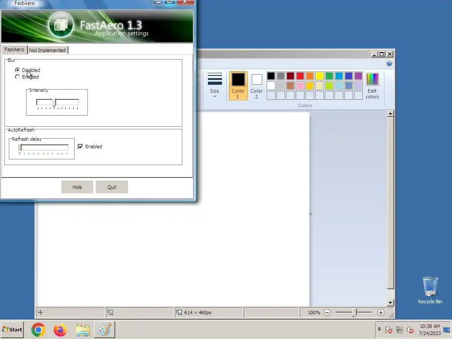
Task: Pick the lavender color swatch
Action: [x=358, y=86]
